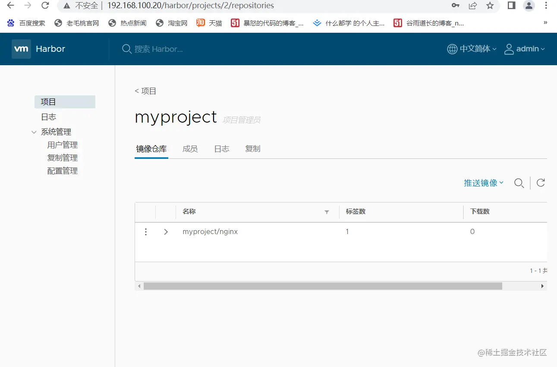Open the Chrome three-dot menu
Viewport: 557px width, 367px height.
click(546, 6)
